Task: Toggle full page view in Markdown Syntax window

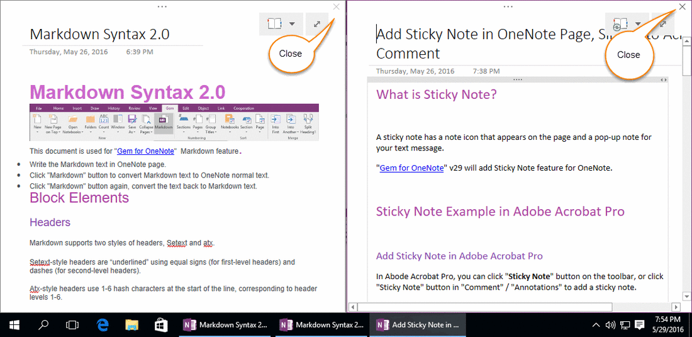Action: click(x=317, y=24)
